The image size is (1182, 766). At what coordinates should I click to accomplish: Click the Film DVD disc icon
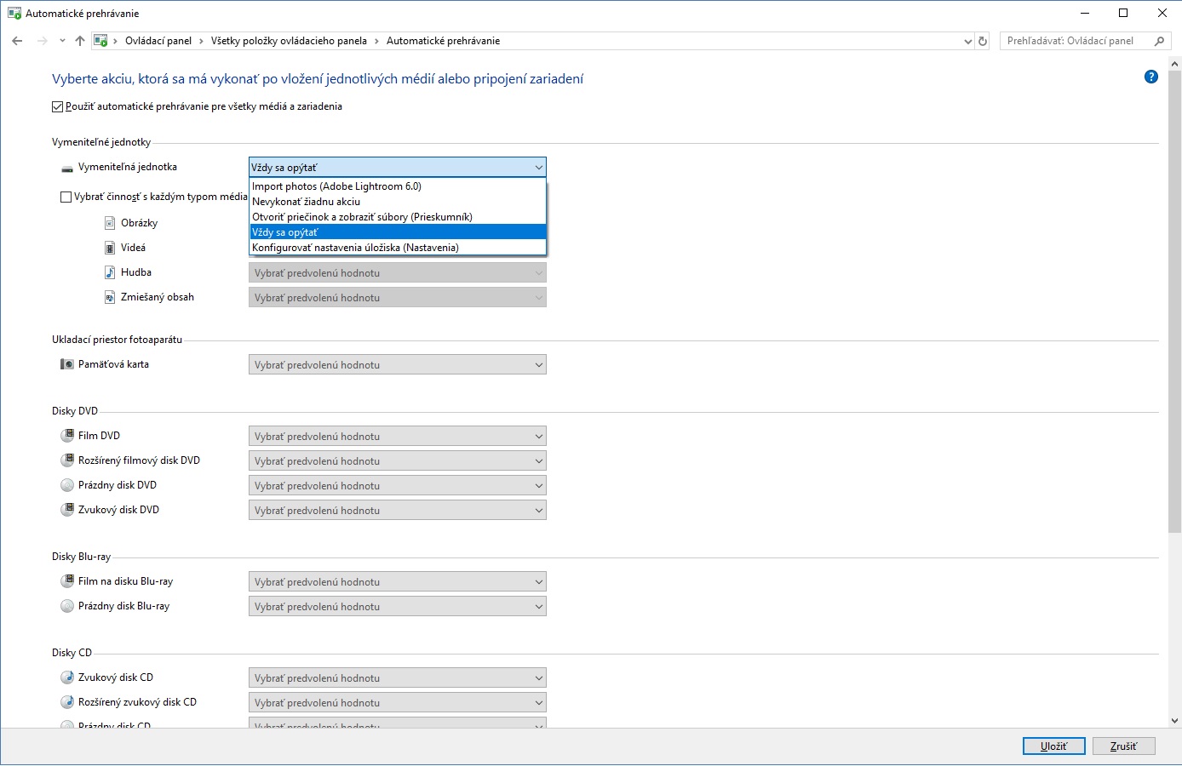tap(67, 436)
